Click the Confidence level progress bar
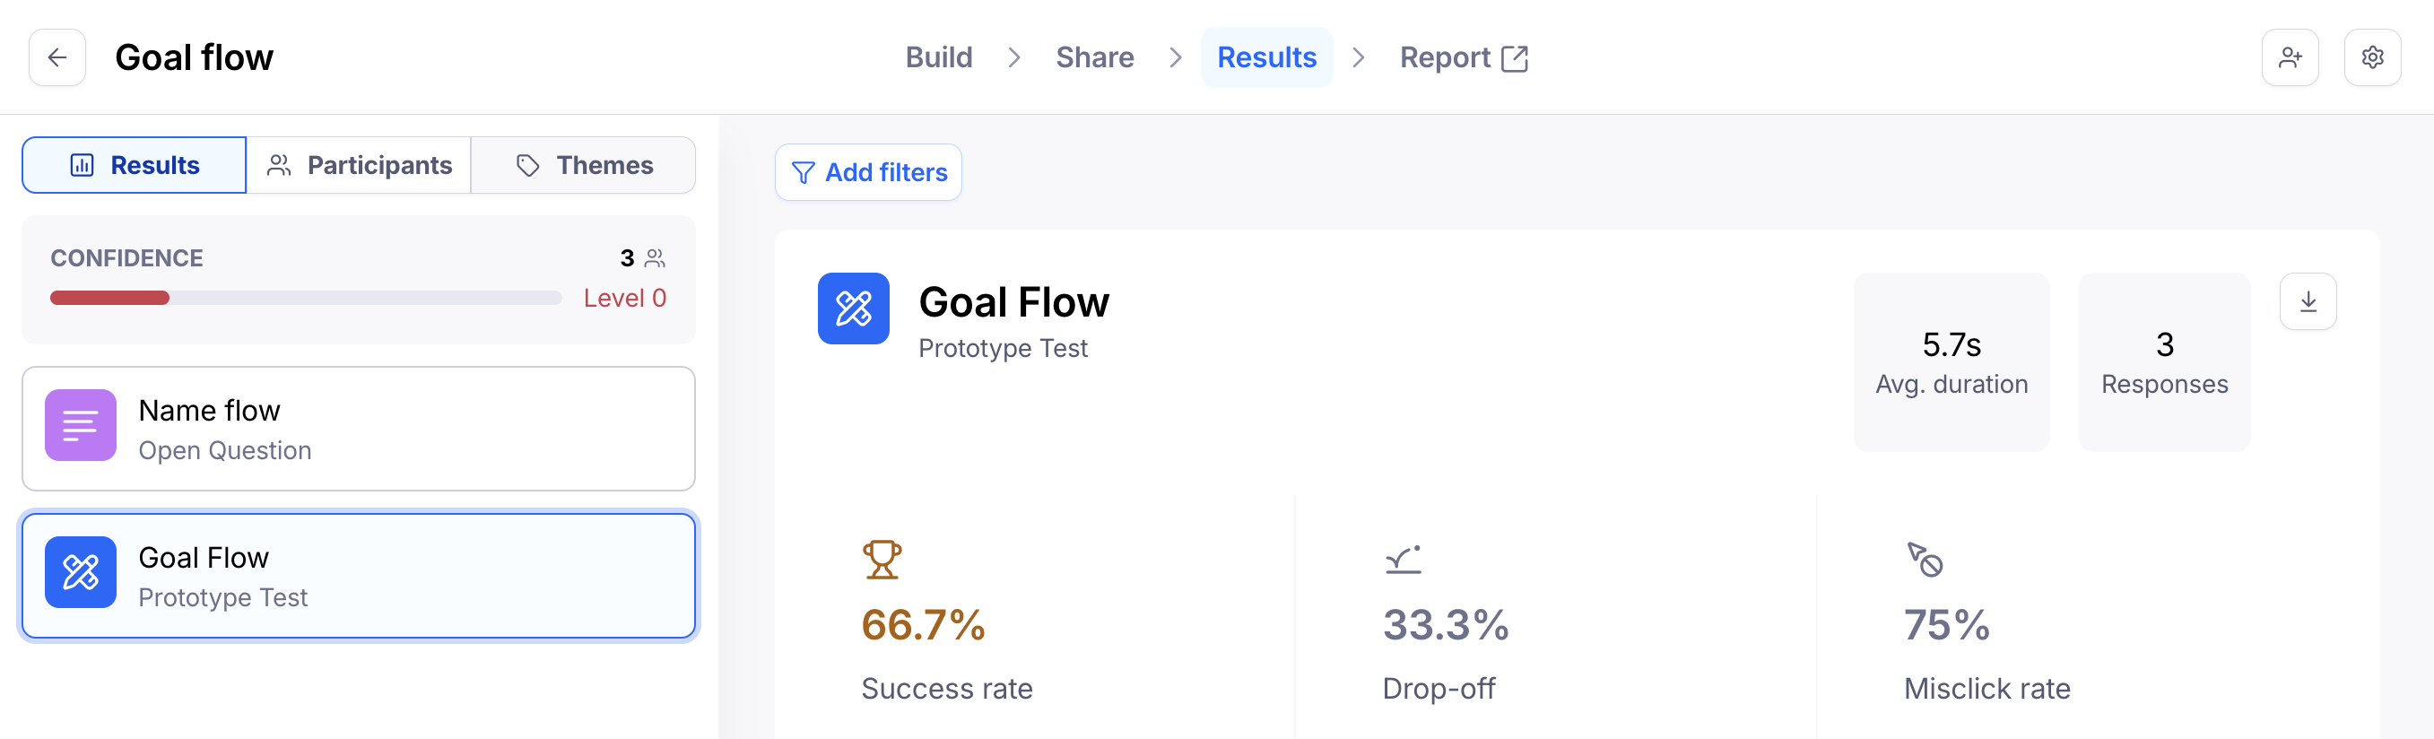The width and height of the screenshot is (2434, 739). tap(305, 298)
